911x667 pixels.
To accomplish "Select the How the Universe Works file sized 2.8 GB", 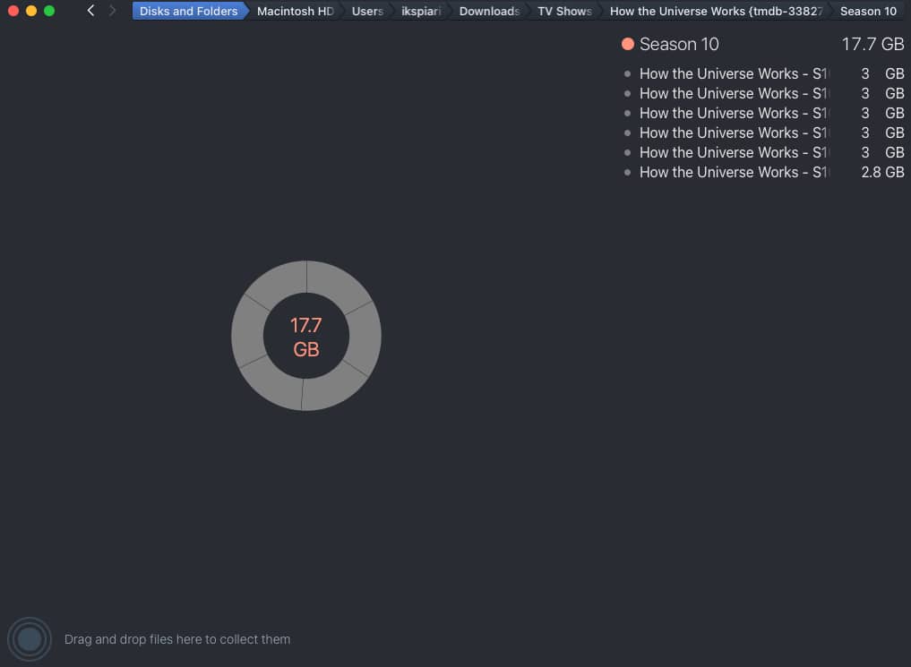I will pos(763,173).
